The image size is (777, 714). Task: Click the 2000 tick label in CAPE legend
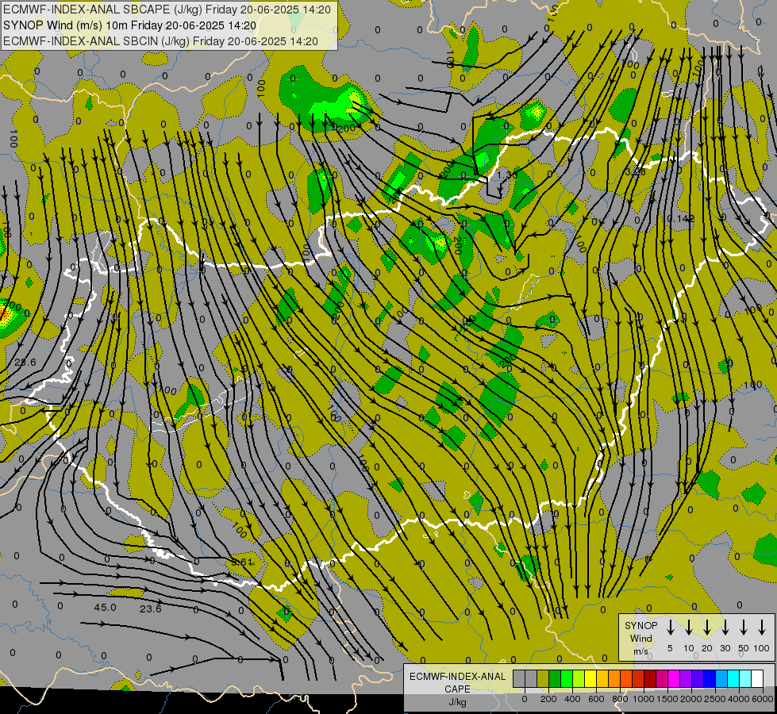691,699
